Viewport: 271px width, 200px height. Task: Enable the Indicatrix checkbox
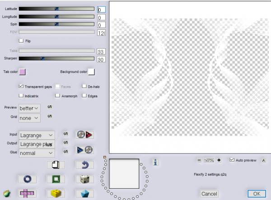click(21, 95)
